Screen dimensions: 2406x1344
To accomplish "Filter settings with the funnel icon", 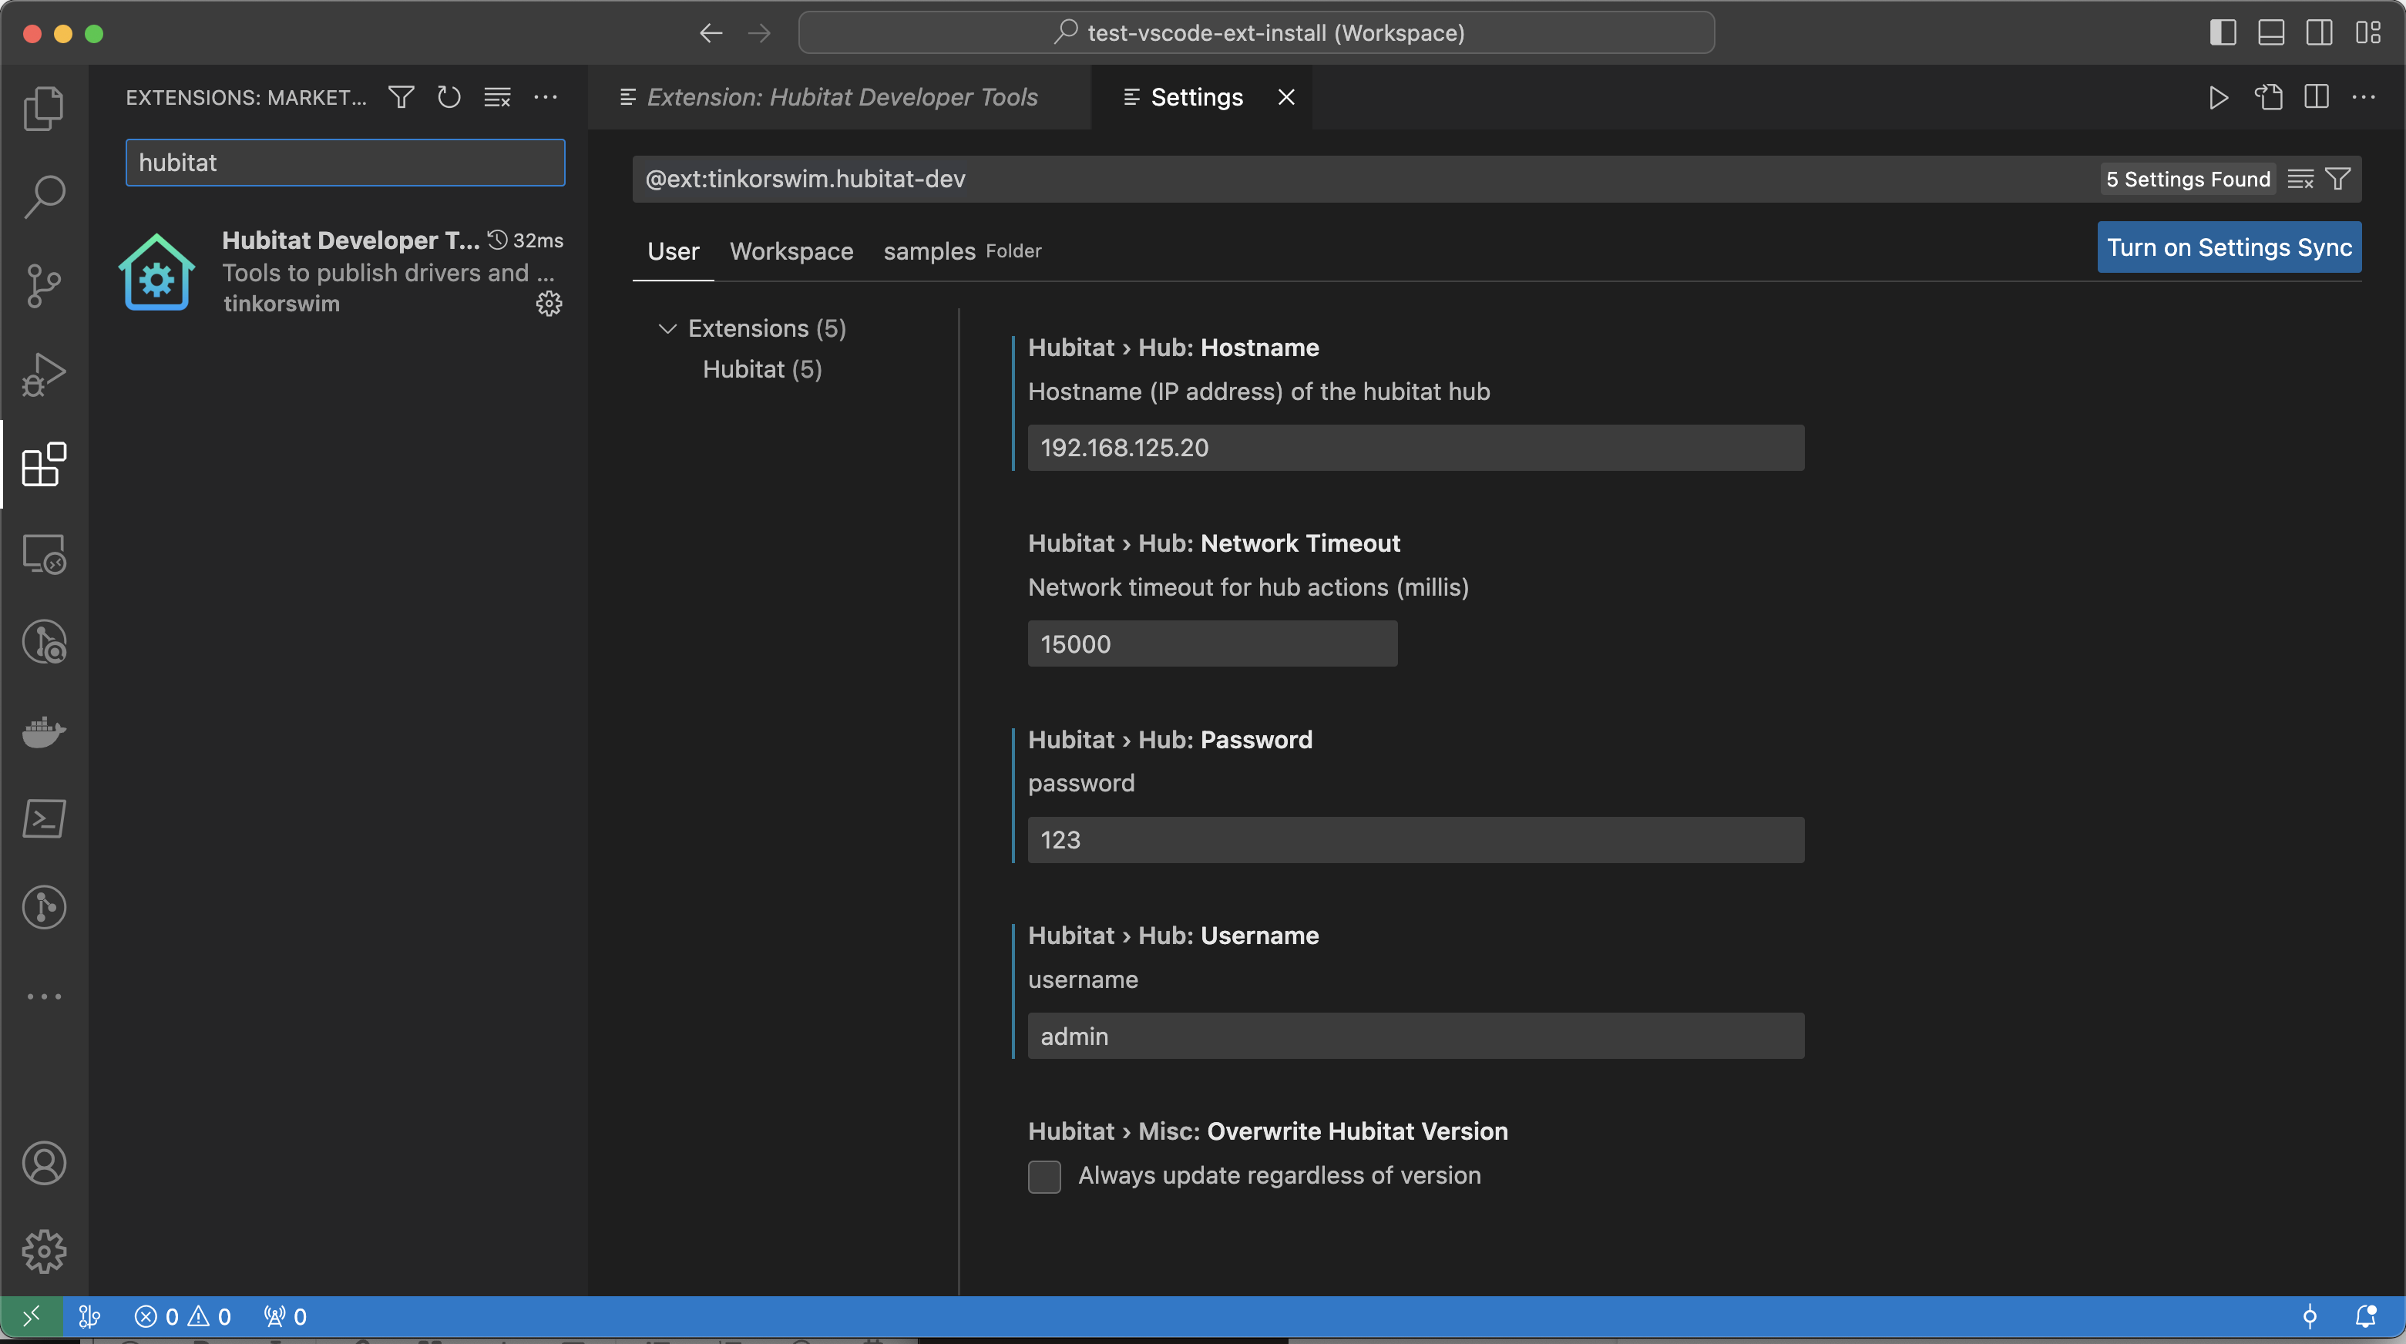I will (2337, 178).
